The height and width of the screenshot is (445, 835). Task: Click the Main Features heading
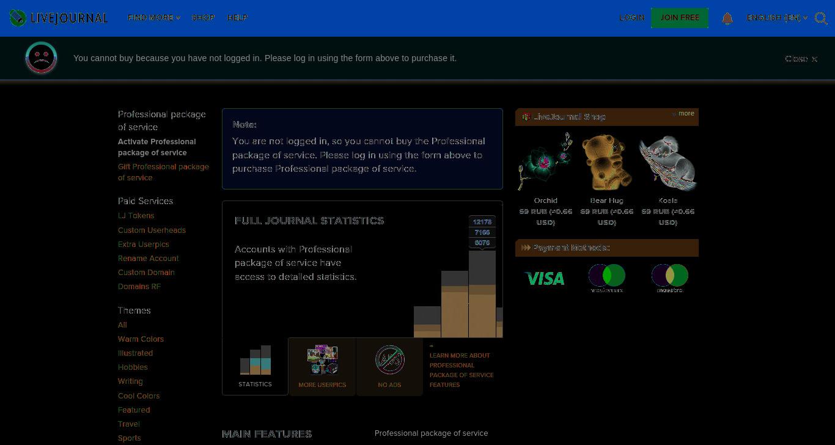click(267, 434)
